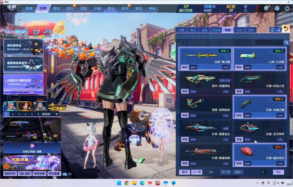Show next promotional banner with right chevron
This screenshot has height=187, width=293.
(x=41, y=81)
